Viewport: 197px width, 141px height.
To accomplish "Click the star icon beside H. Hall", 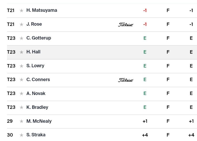I will [x=22, y=52].
